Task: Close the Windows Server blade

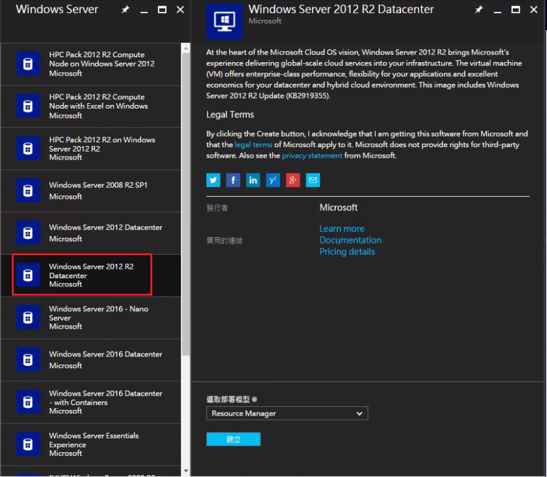Action: tap(180, 10)
